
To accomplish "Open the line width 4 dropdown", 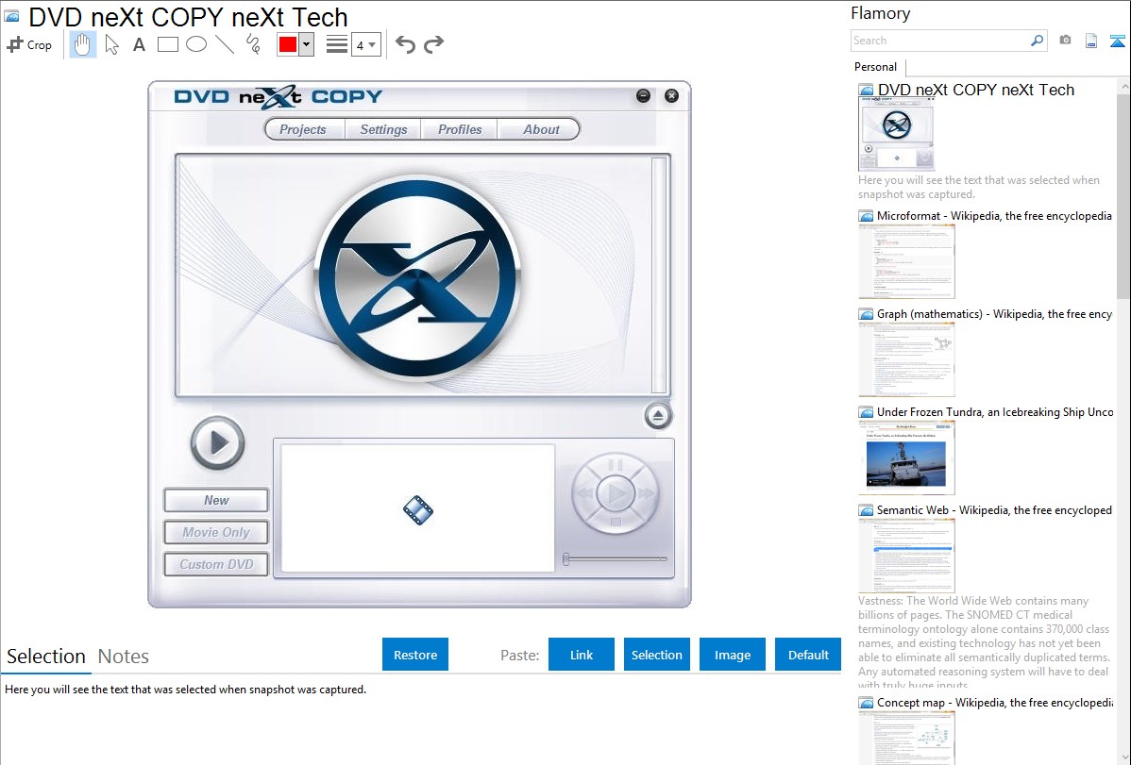I will pos(365,44).
